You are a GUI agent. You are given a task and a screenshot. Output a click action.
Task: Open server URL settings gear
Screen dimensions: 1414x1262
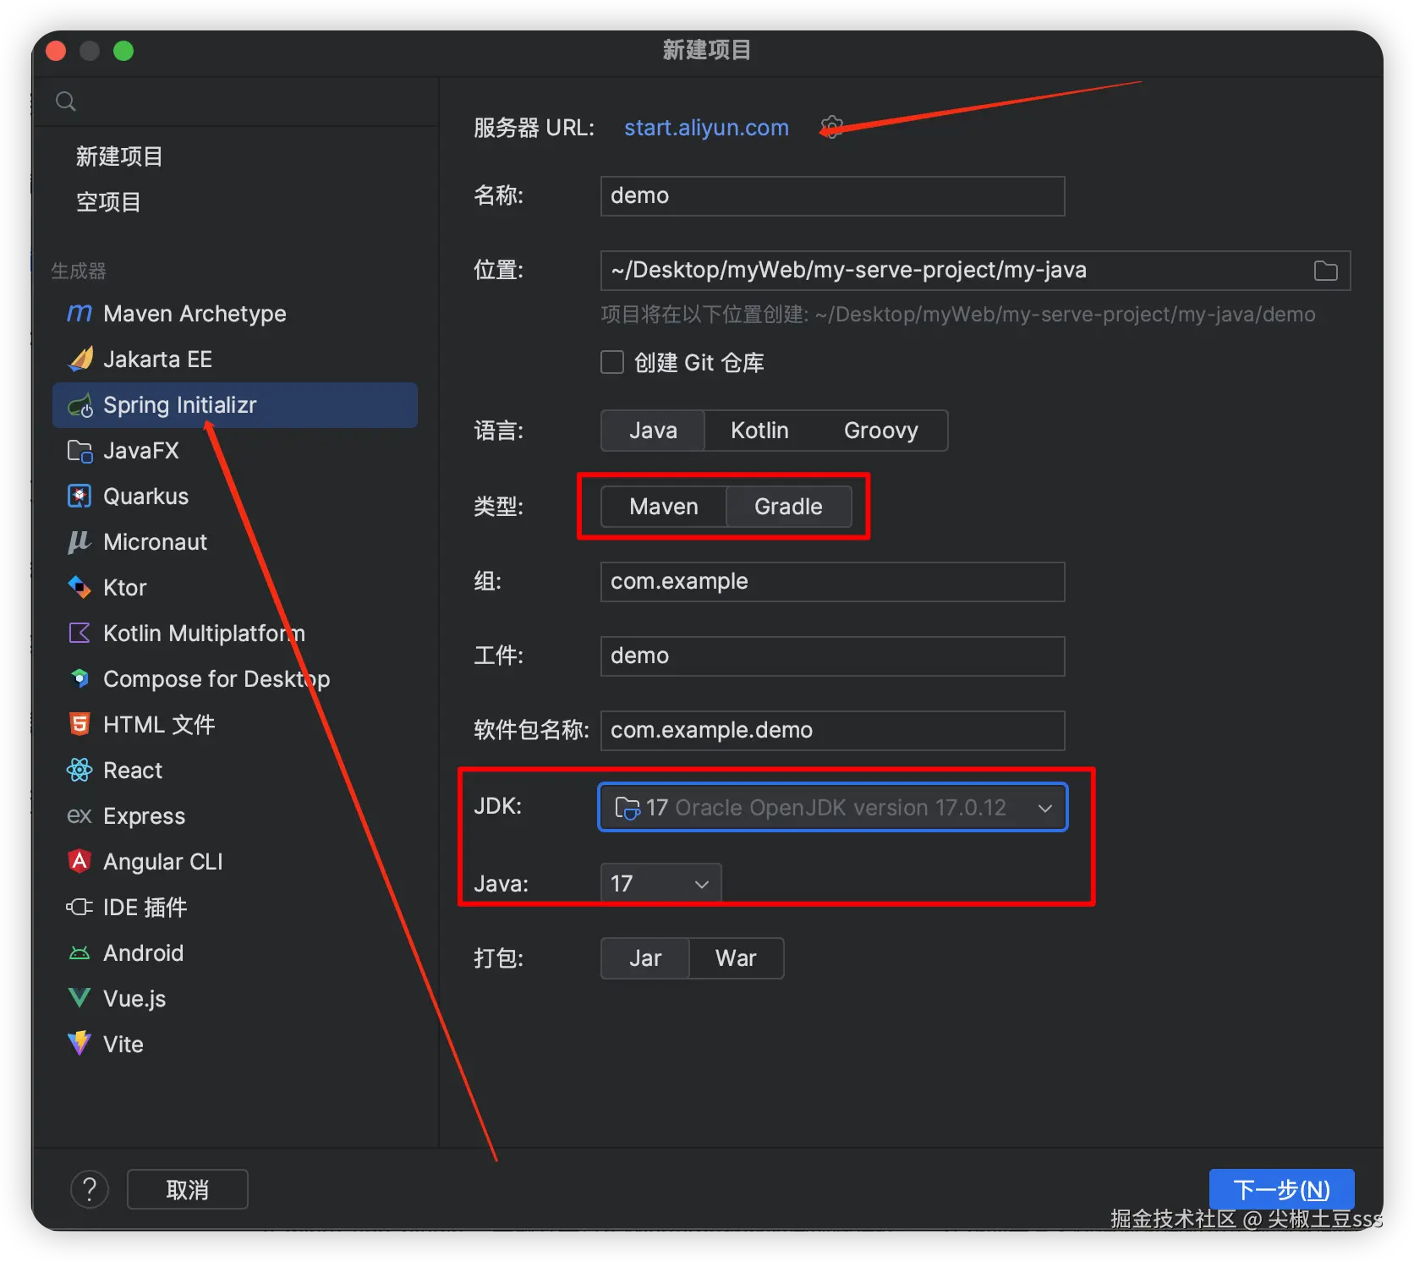point(832,127)
